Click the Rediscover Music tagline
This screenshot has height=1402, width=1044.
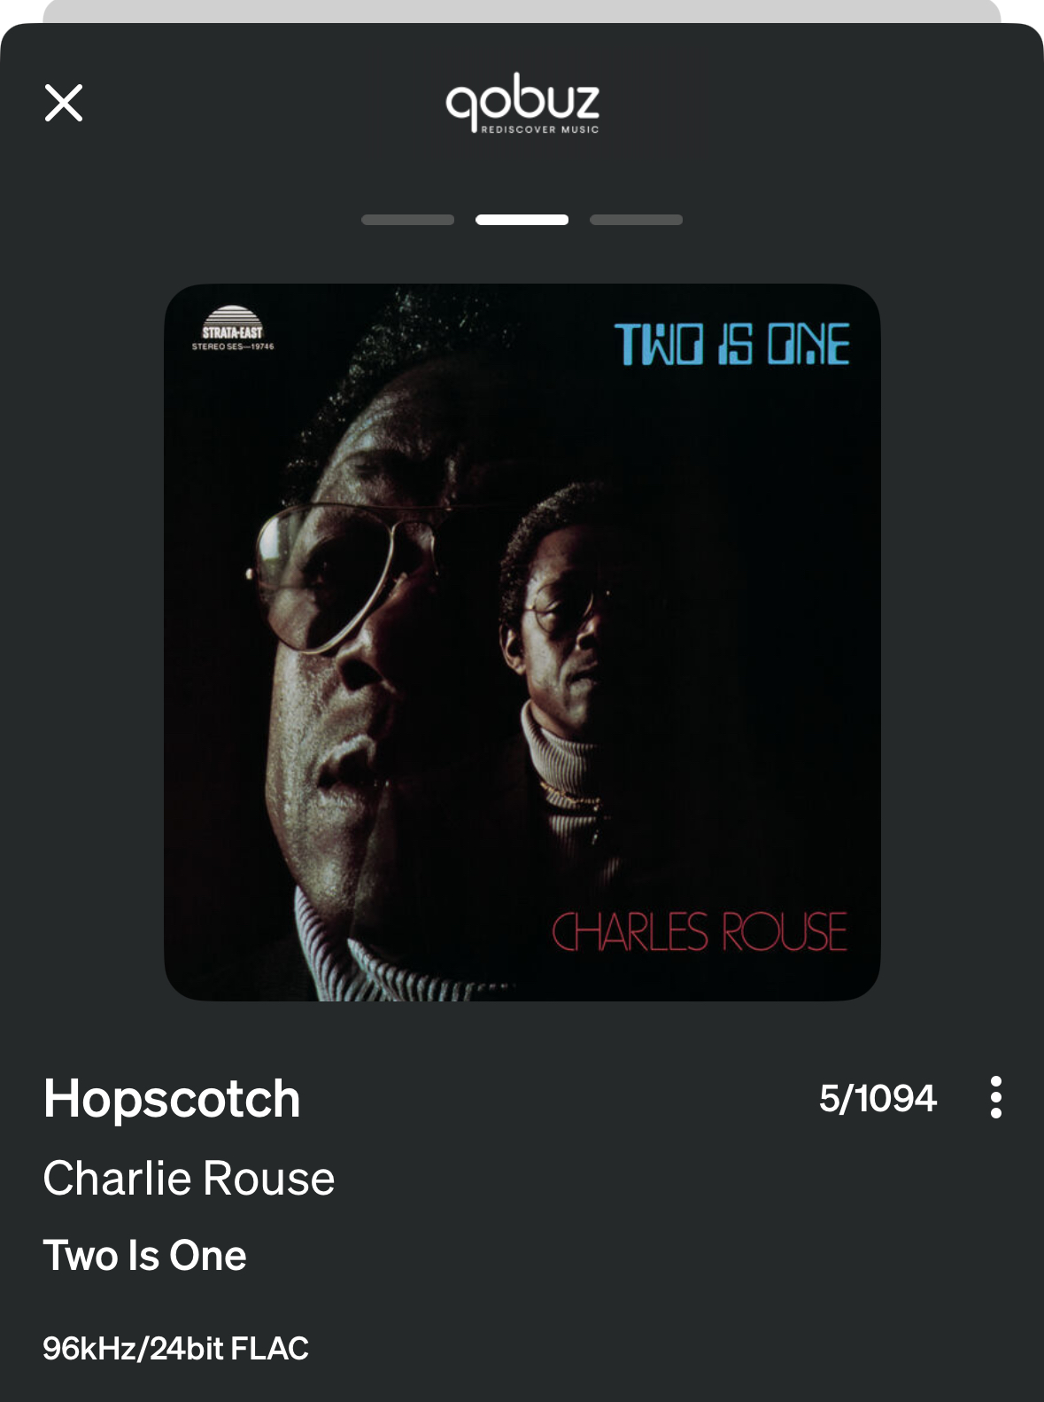click(540, 129)
